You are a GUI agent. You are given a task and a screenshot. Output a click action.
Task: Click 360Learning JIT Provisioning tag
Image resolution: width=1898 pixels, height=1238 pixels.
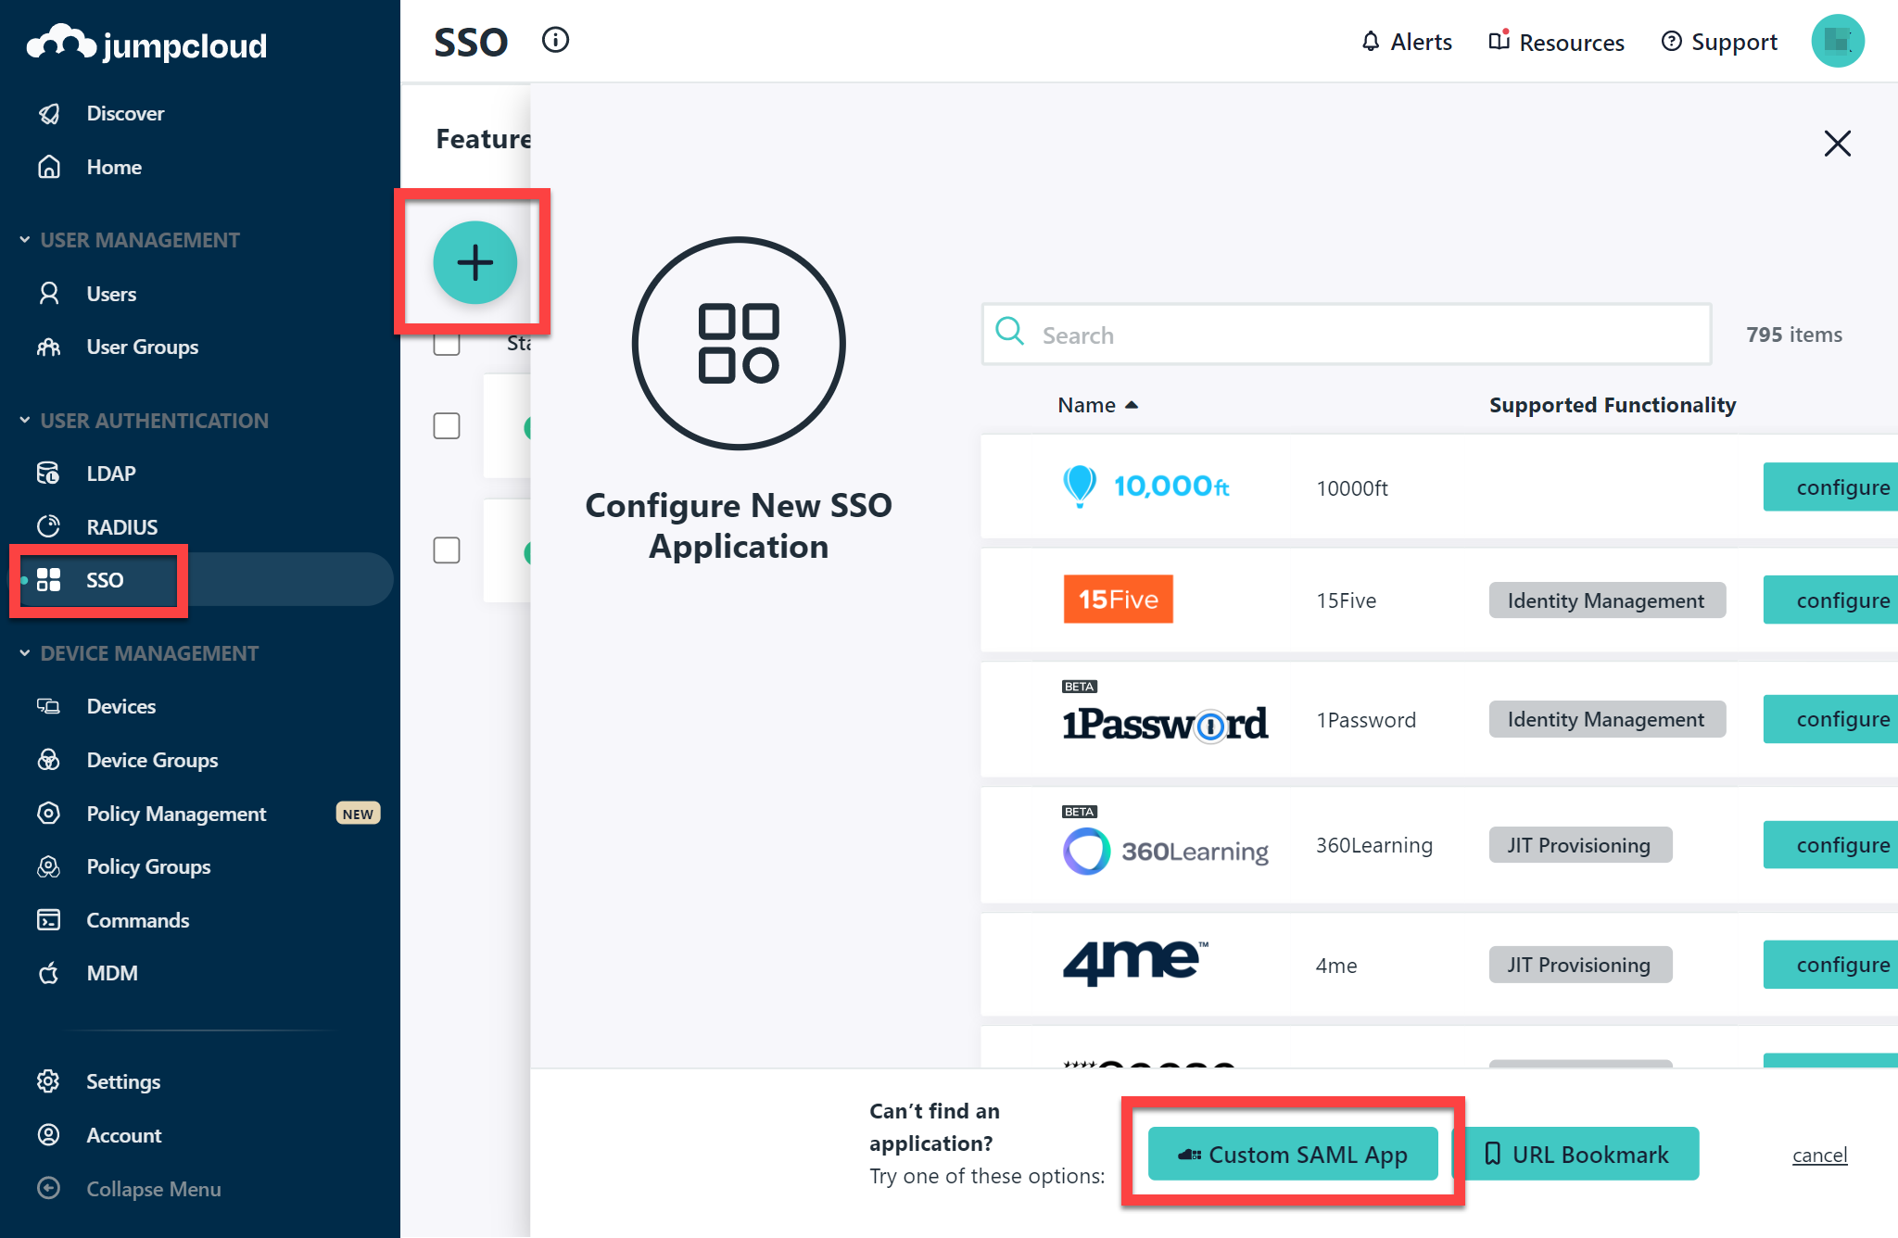coord(1580,845)
